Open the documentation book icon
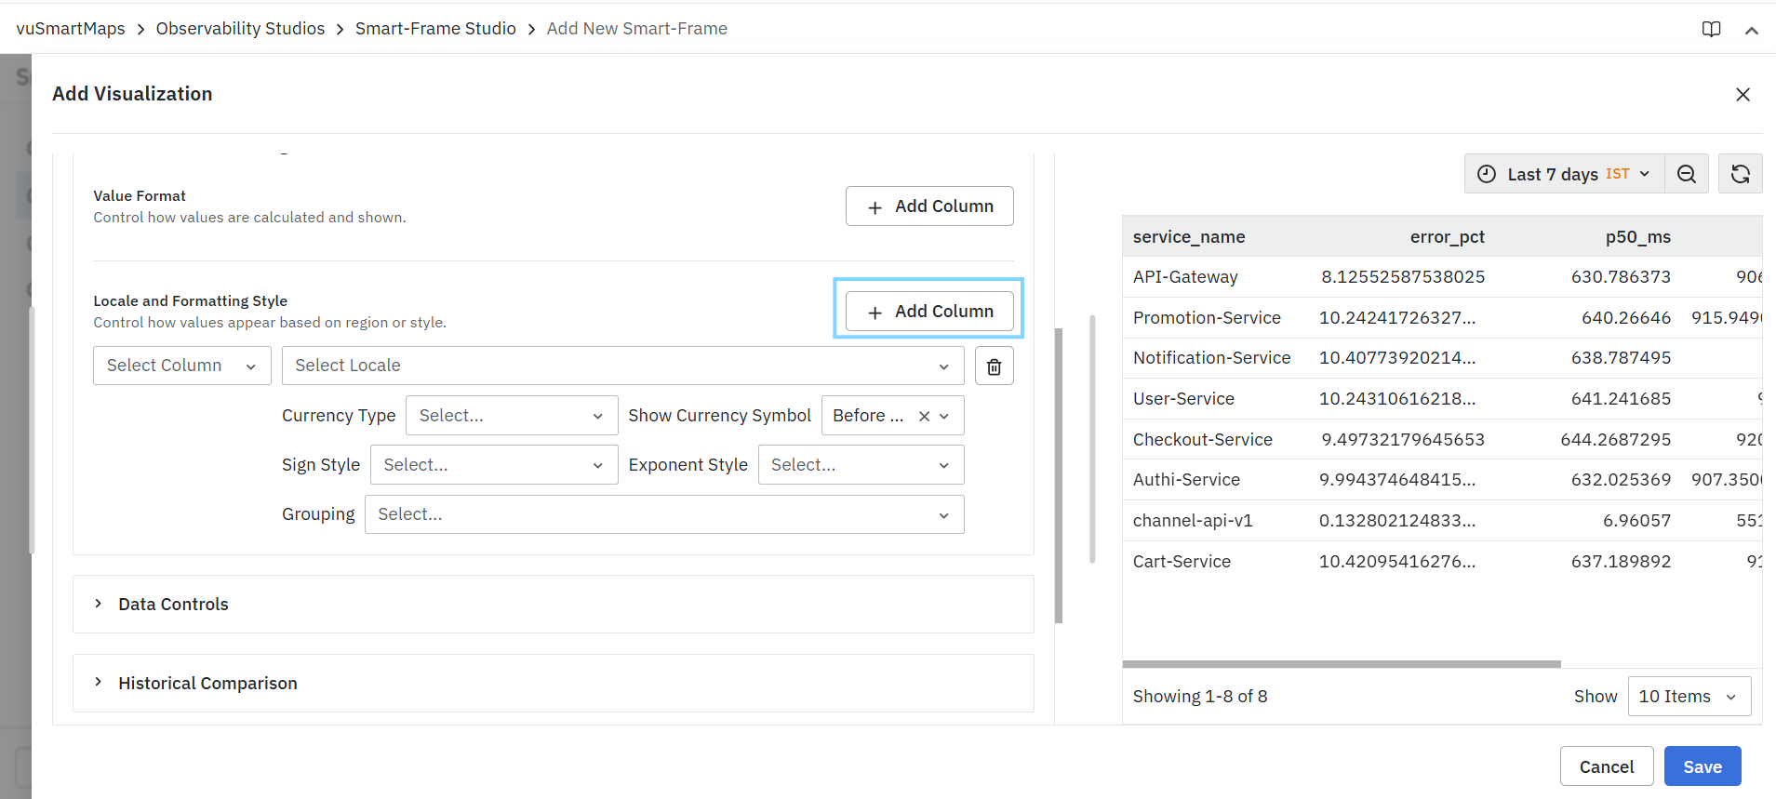The width and height of the screenshot is (1776, 799). [x=1711, y=29]
